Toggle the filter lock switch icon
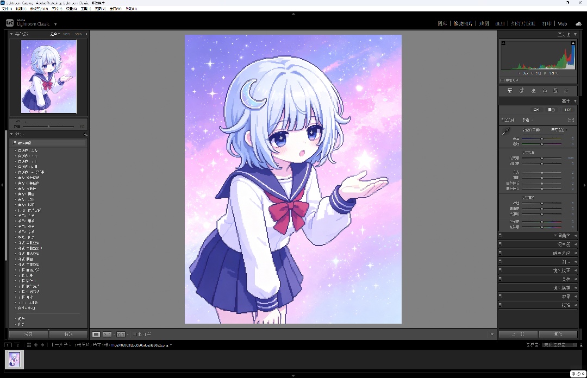 (x=581, y=345)
